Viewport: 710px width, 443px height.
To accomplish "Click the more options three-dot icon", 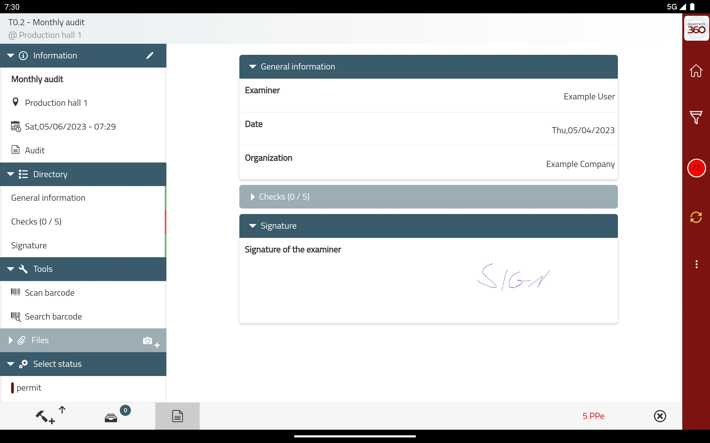I will [x=696, y=264].
